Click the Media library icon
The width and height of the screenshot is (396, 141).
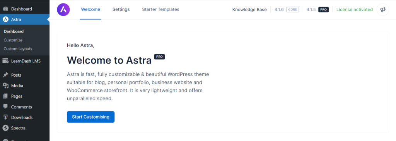pos(5,86)
